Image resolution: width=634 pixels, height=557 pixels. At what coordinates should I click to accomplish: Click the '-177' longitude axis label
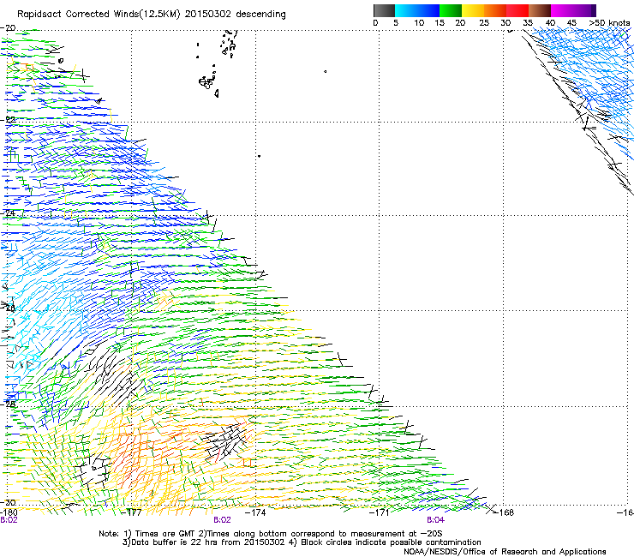pyautogui.click(x=132, y=512)
